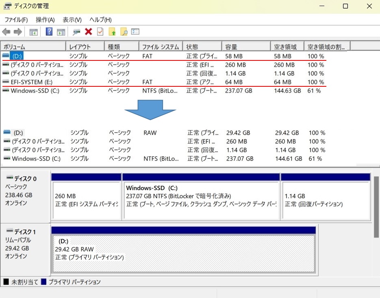Image resolution: width=380 pixels, height=298 pixels.
Task: Sort by the ファイル システム column header
Action: click(x=161, y=46)
